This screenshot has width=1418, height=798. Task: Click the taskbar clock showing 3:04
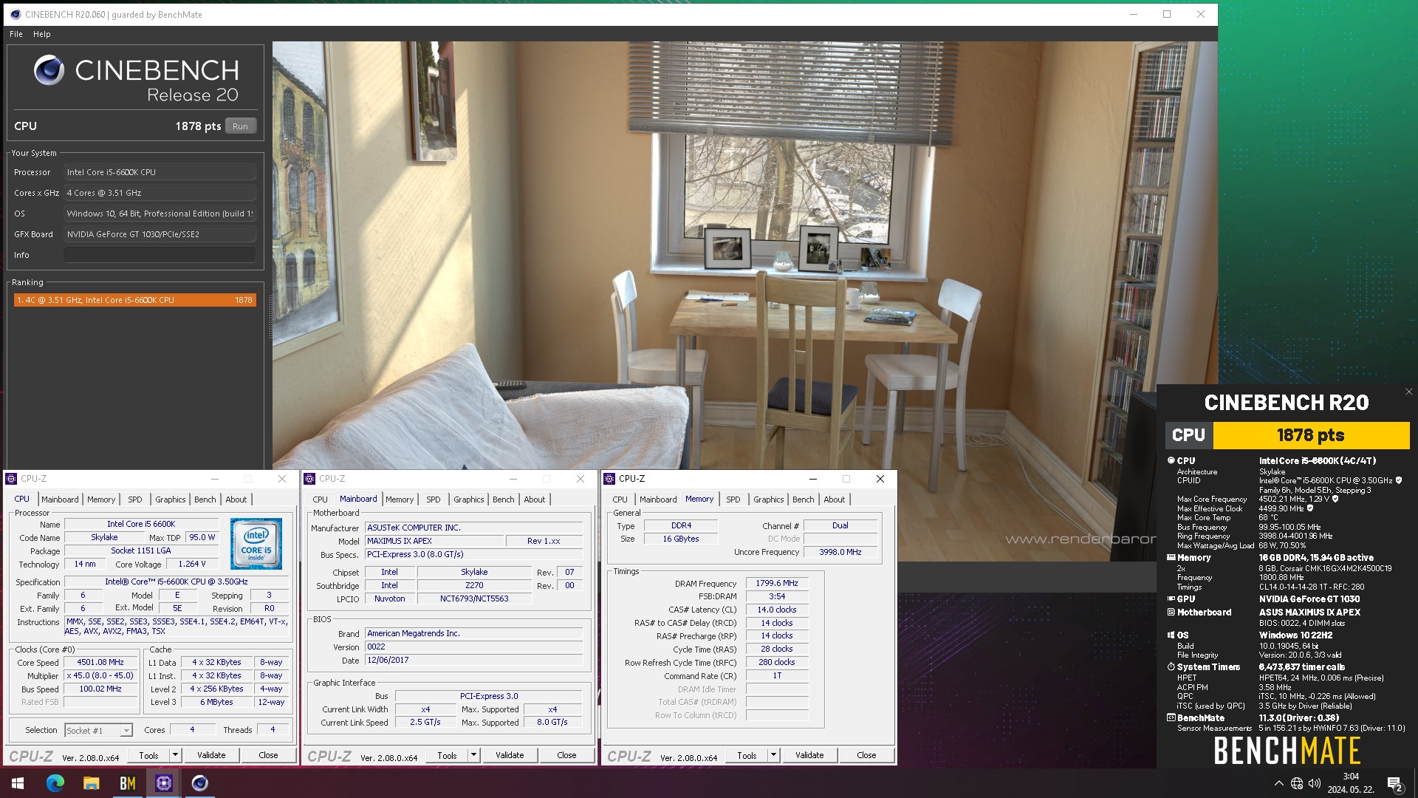1351,783
